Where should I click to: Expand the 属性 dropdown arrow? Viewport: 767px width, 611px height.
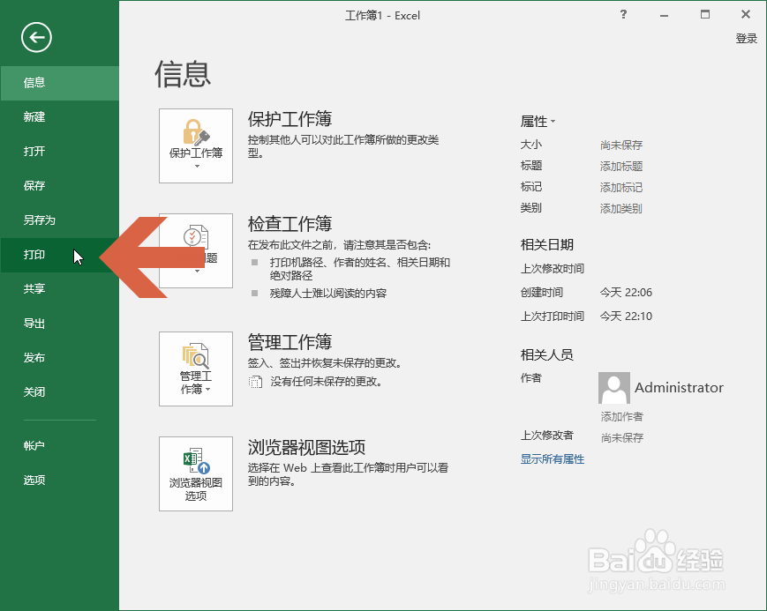pyautogui.click(x=553, y=121)
